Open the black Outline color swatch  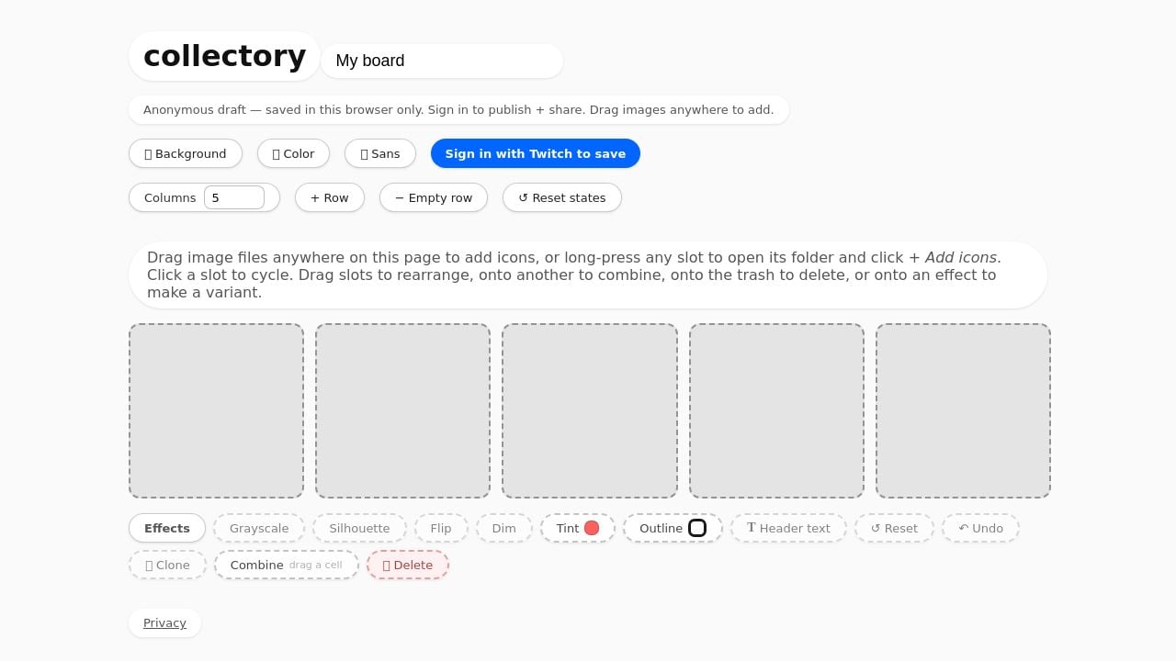(697, 528)
